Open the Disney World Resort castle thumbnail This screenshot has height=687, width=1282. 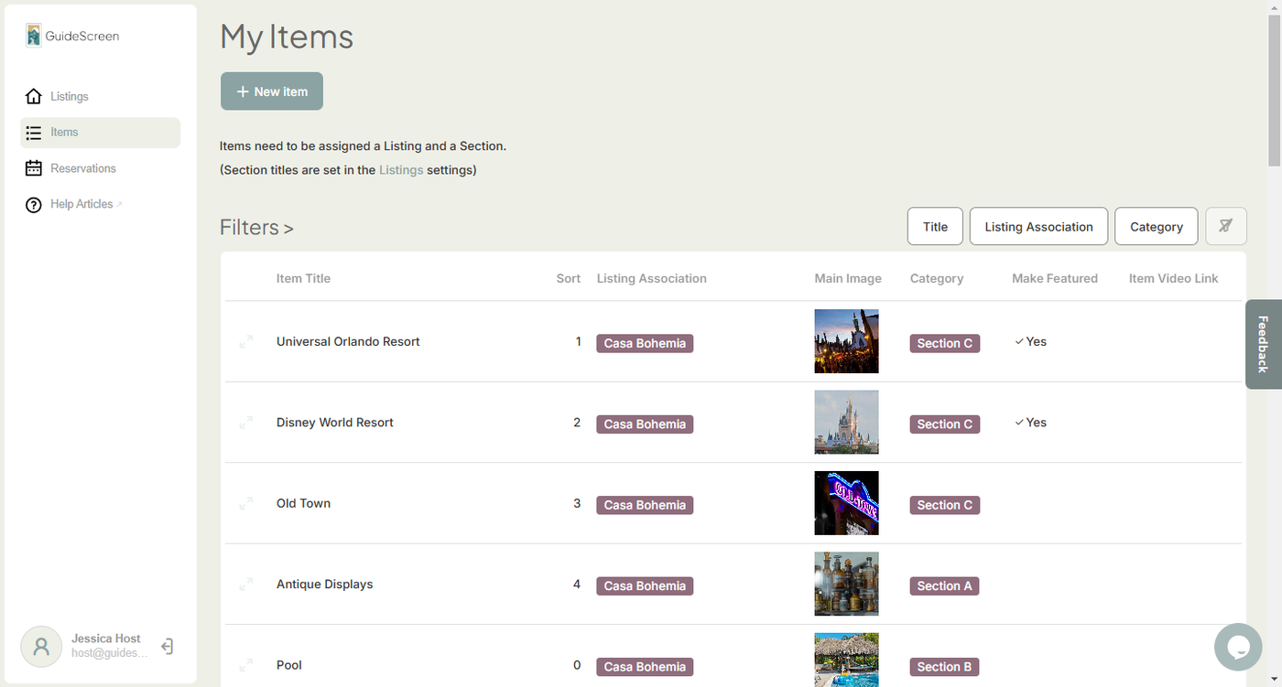(x=846, y=423)
